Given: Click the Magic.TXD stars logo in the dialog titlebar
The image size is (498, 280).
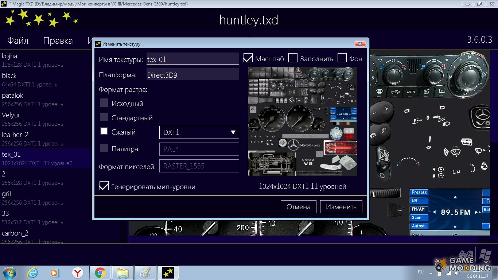Looking at the screenshot, I should click(98, 43).
